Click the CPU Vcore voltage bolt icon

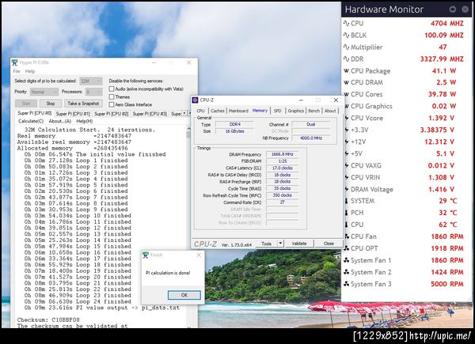click(x=346, y=117)
